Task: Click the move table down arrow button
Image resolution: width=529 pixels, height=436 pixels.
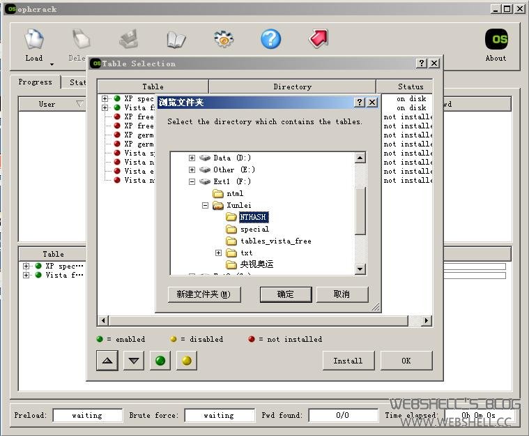Action: (134, 361)
